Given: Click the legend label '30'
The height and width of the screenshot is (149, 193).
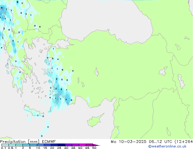Looking at the screenshot, I should (66, 148).
